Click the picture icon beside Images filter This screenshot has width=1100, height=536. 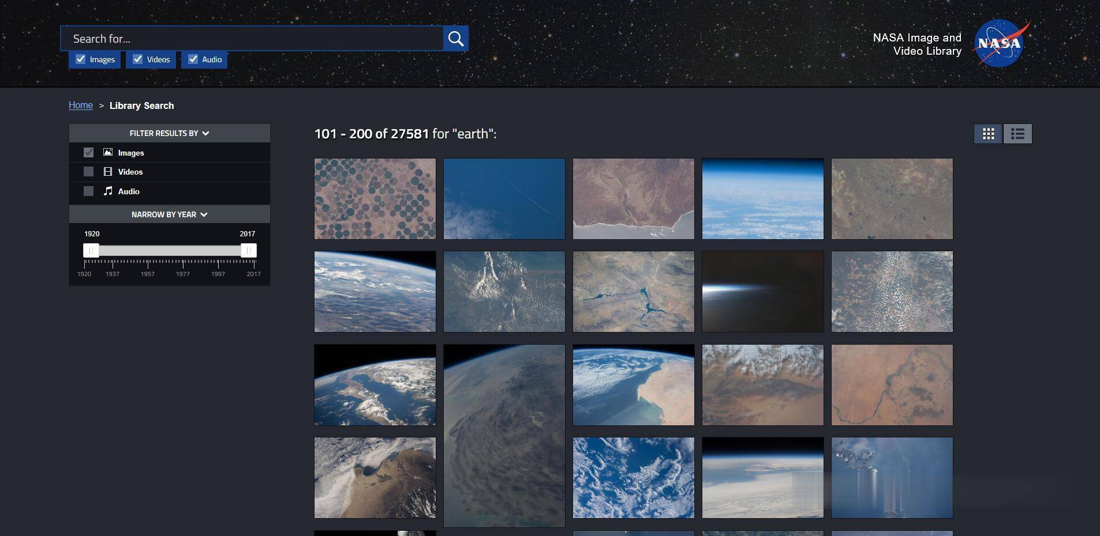click(108, 152)
